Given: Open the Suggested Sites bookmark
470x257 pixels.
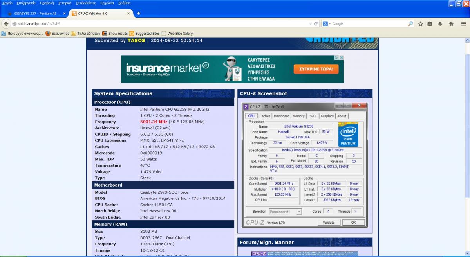Looking at the screenshot, I should [x=145, y=34].
